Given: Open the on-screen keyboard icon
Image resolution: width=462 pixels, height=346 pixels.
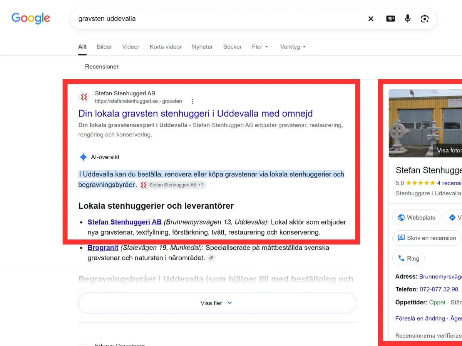Looking at the screenshot, I should click(x=390, y=18).
